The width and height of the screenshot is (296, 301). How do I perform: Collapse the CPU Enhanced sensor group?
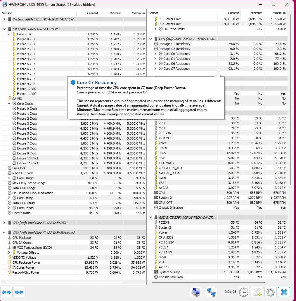tap(4, 232)
